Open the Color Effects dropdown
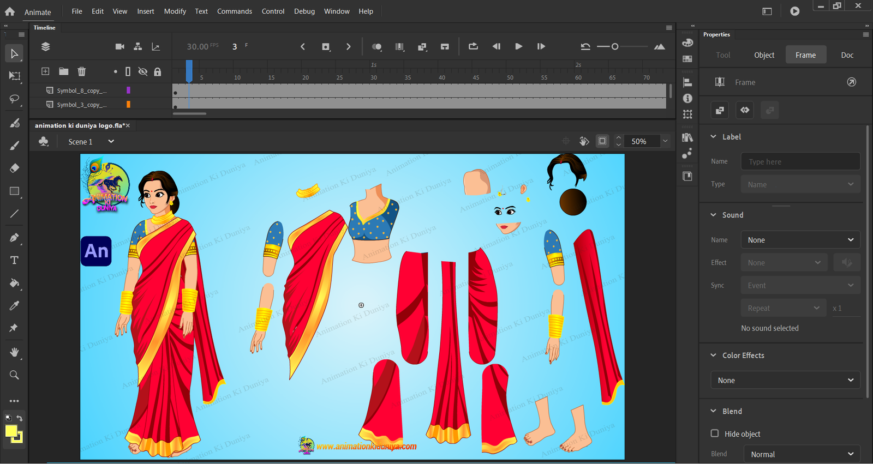873x464 pixels. point(785,380)
